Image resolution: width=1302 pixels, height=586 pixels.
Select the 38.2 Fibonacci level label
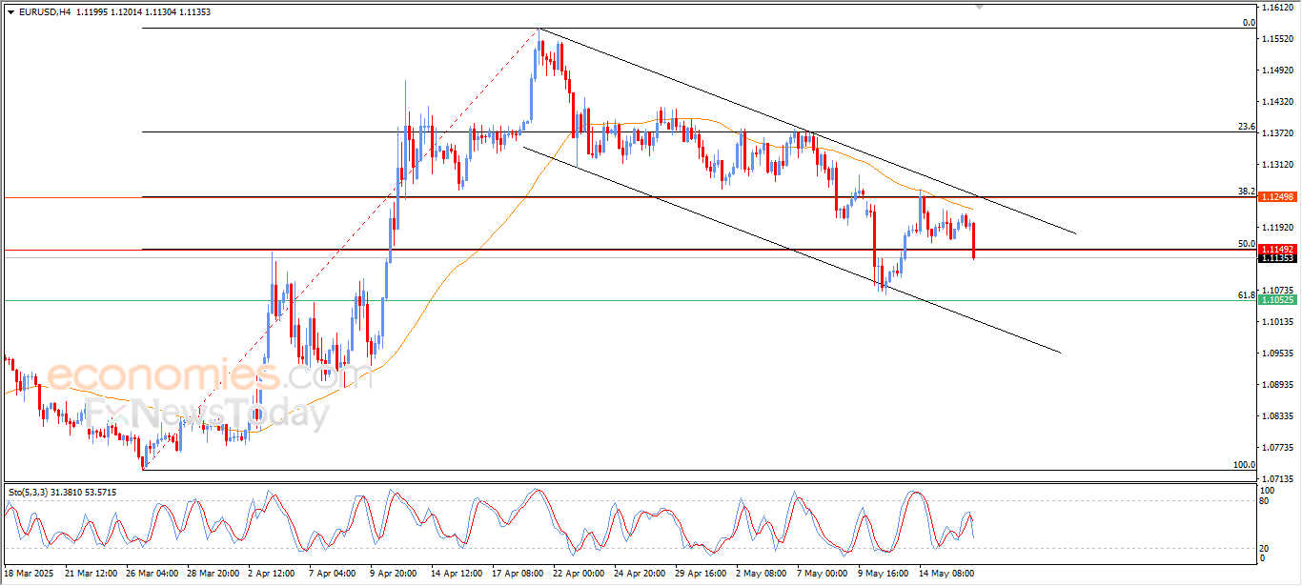click(x=1247, y=191)
